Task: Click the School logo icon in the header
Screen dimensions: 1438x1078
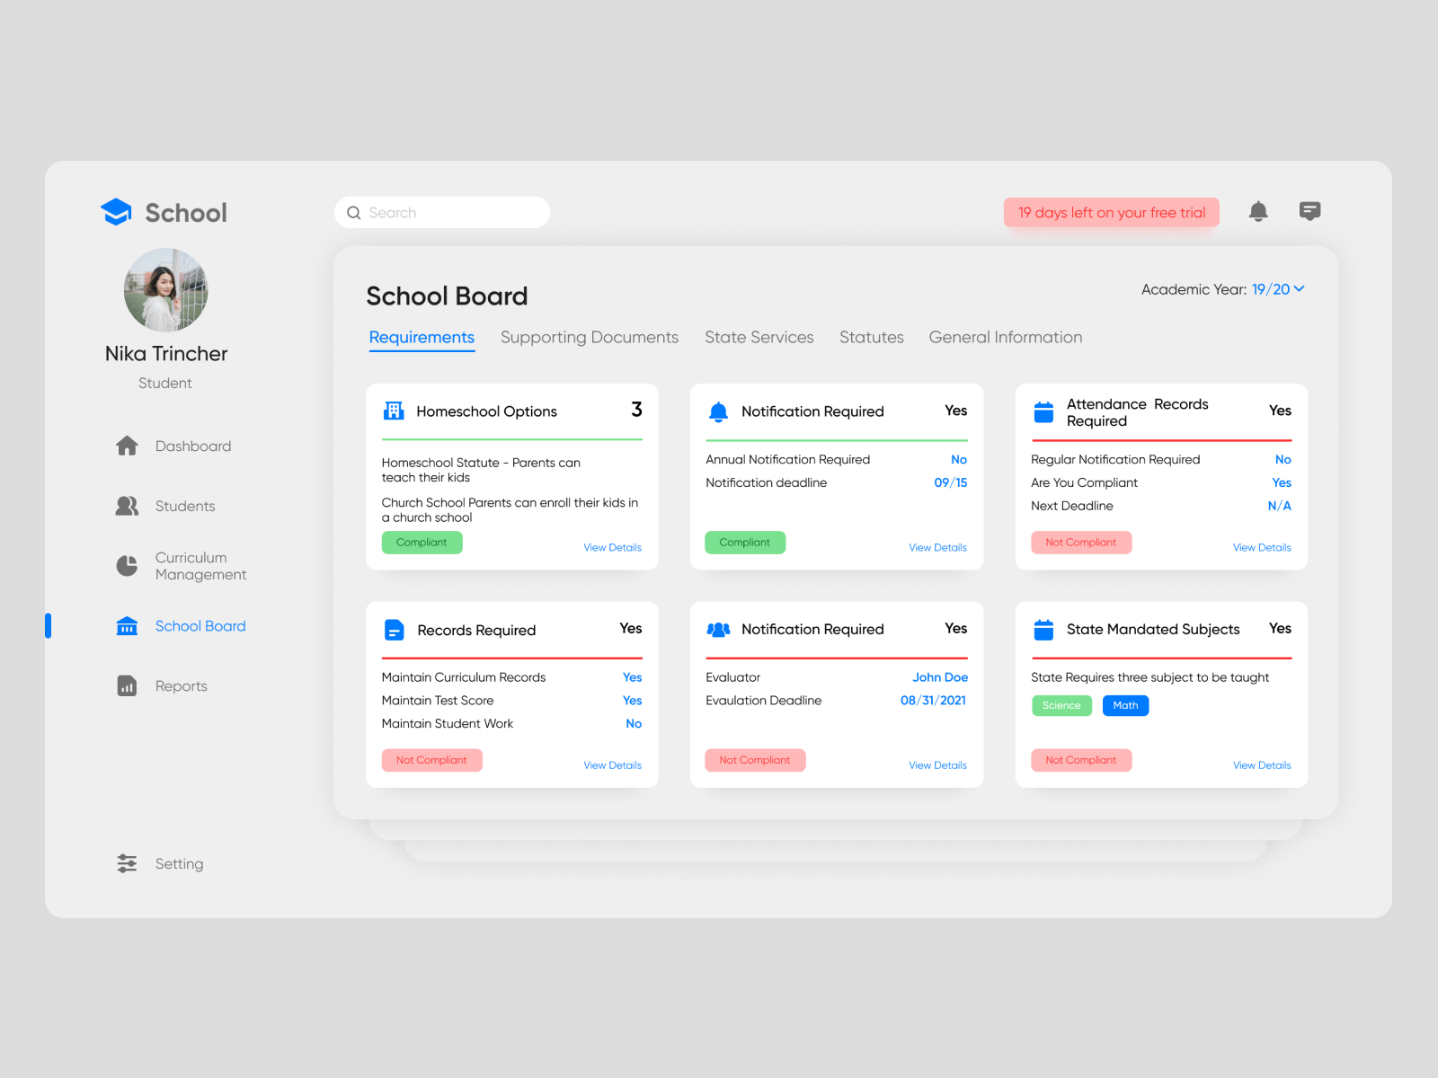Action: tap(116, 210)
